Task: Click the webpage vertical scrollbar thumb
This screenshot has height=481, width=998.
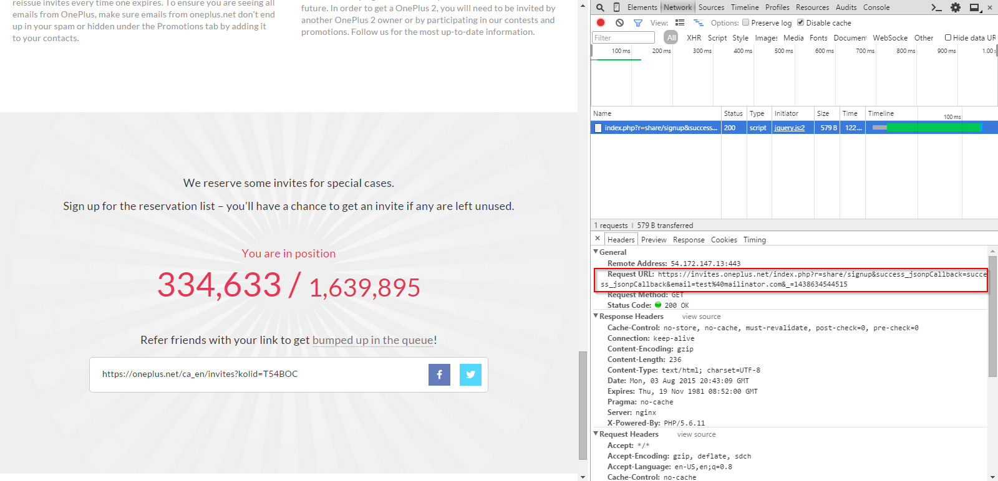Action: [x=583, y=405]
